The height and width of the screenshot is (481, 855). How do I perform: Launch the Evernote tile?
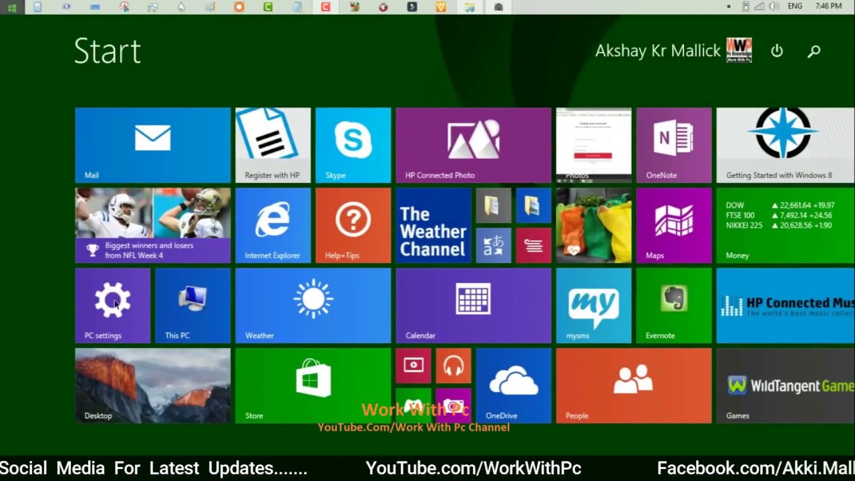pyautogui.click(x=673, y=305)
